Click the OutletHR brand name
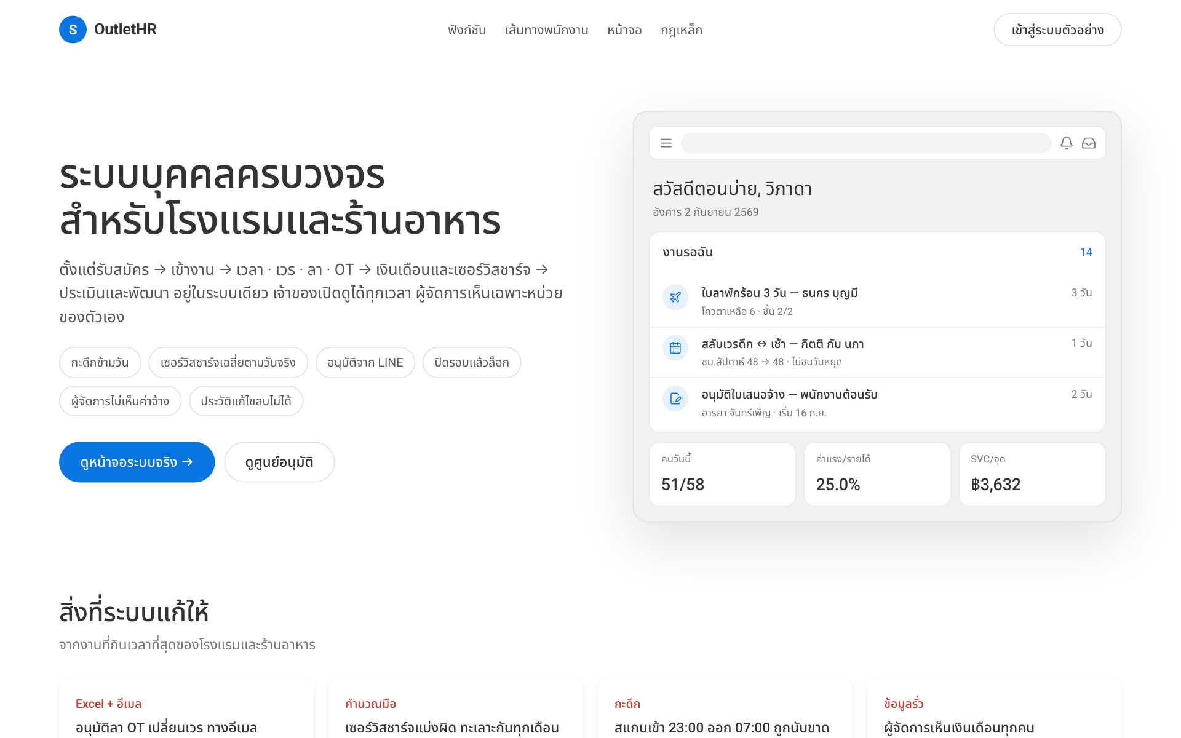1181x738 pixels. pyautogui.click(x=125, y=30)
